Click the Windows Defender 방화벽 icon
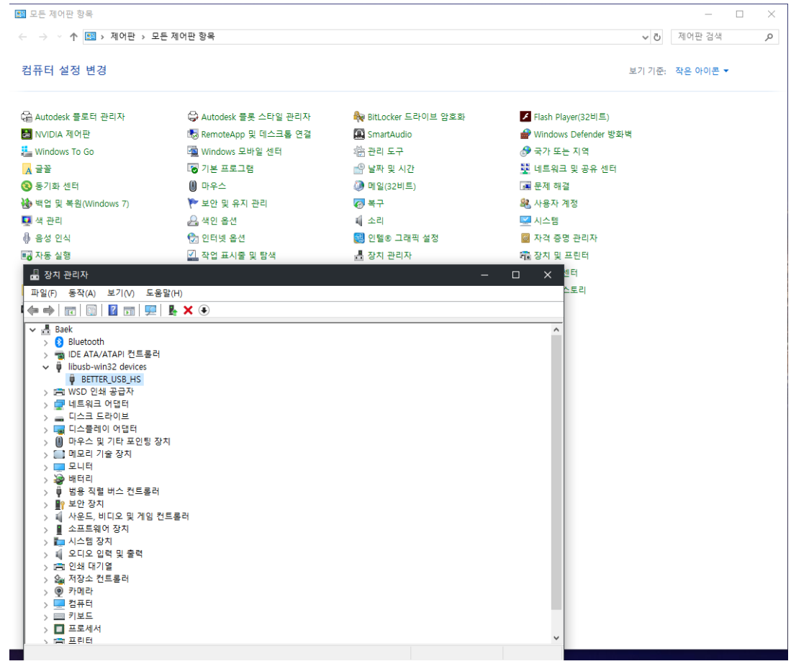The width and height of the screenshot is (791, 669). point(525,135)
